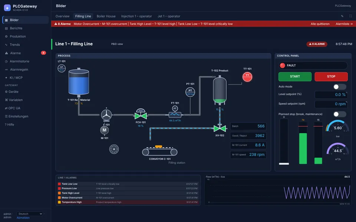Viewport: 356px width, 222px height.
Task: Switch to the Overview tab
Action: point(62,16)
